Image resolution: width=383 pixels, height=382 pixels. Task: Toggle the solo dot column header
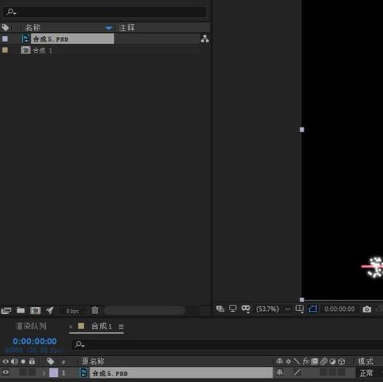point(23,361)
